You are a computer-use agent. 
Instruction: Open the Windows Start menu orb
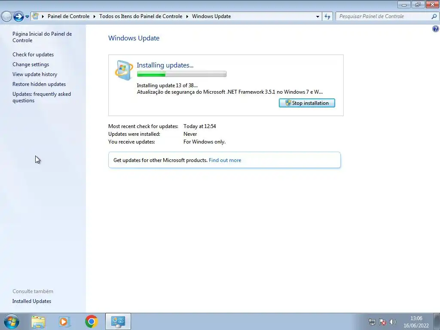(12, 321)
